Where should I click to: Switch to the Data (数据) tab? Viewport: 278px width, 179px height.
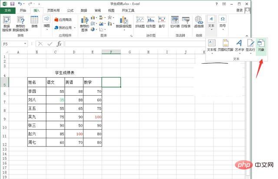(84, 10)
